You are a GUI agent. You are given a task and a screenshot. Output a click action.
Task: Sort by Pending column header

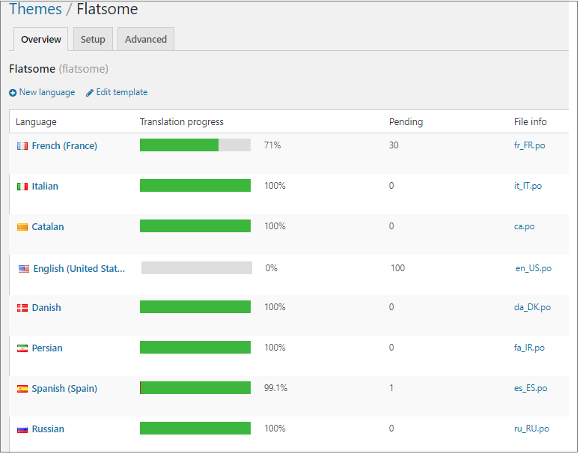point(406,122)
